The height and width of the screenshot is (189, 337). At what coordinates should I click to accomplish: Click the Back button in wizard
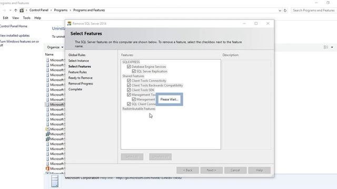187,170
